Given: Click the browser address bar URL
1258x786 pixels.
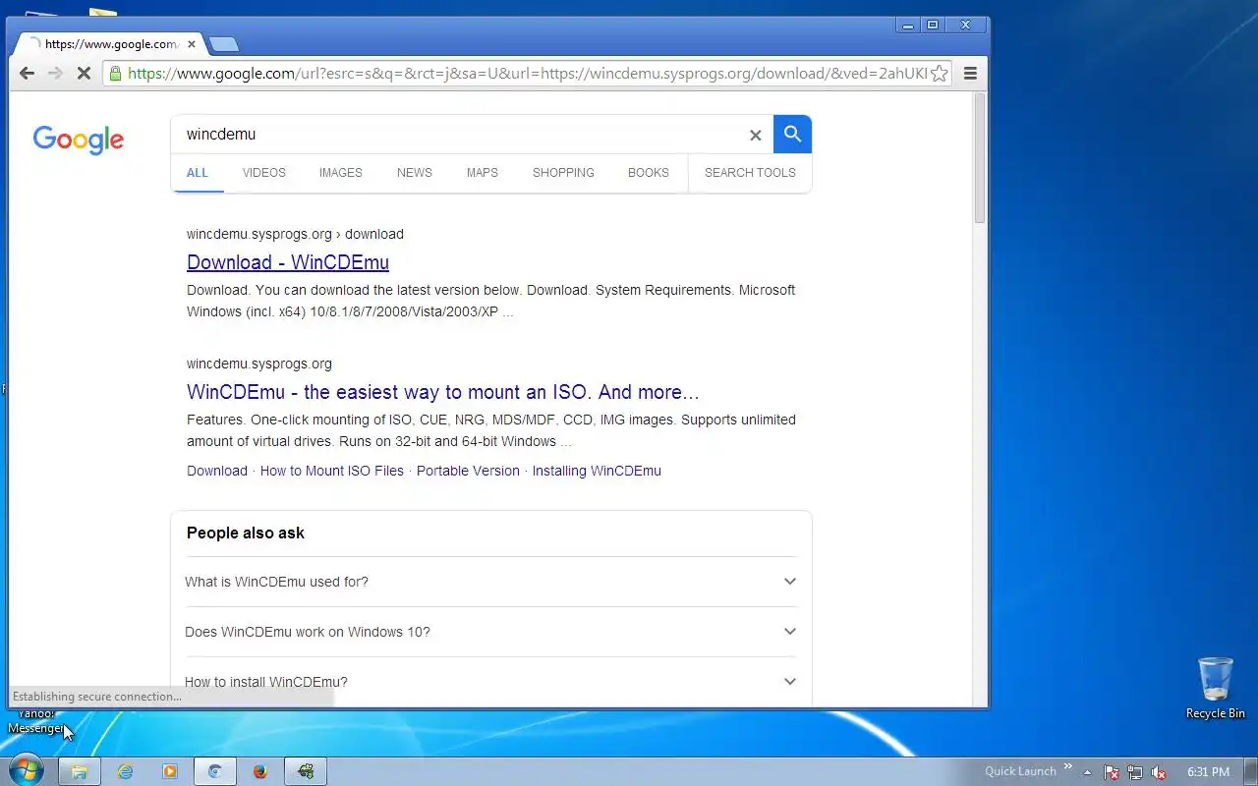Looking at the screenshot, I should [528, 74].
